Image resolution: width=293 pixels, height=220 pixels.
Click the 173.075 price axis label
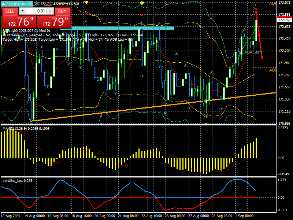click(285, 3)
